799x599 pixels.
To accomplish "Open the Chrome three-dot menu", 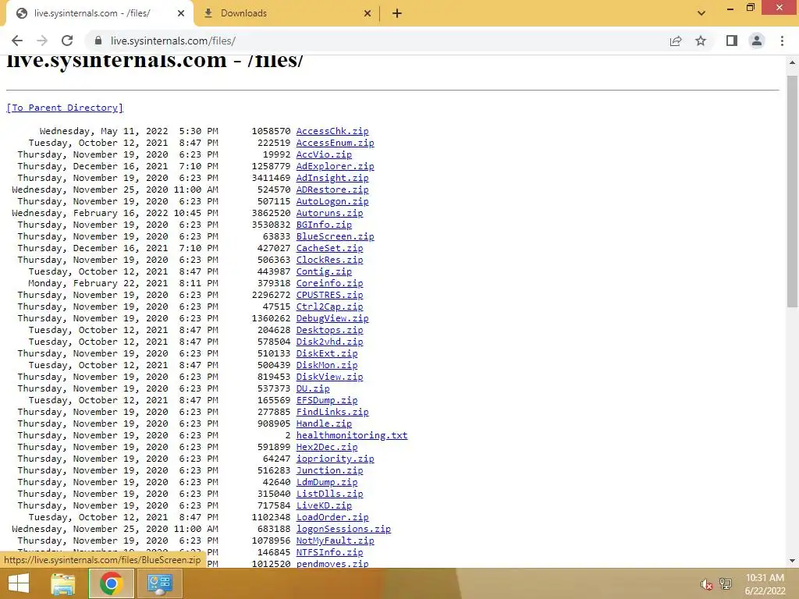I will [x=782, y=41].
